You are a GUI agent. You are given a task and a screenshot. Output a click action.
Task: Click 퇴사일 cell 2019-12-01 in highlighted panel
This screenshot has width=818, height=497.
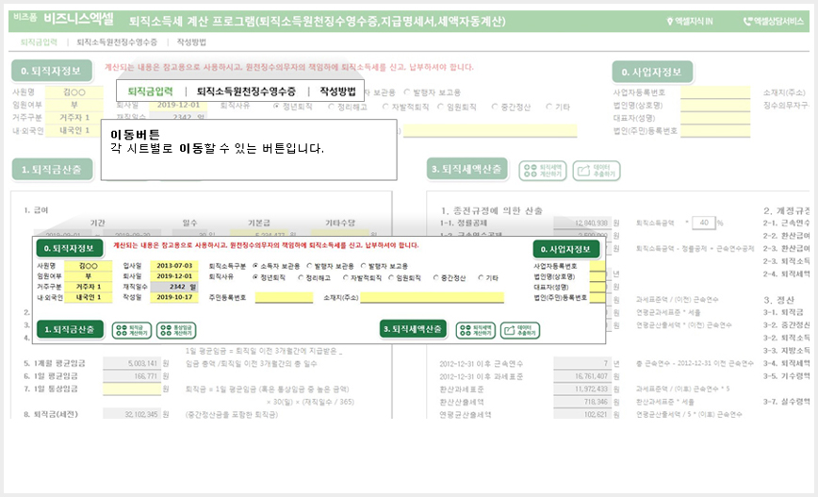(174, 276)
